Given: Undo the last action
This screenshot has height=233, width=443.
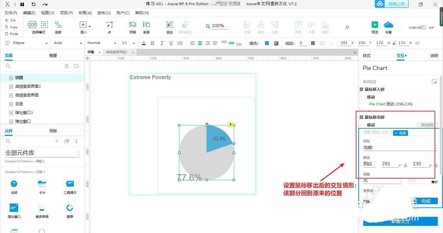Looking at the screenshot, I should click(x=33, y=4).
